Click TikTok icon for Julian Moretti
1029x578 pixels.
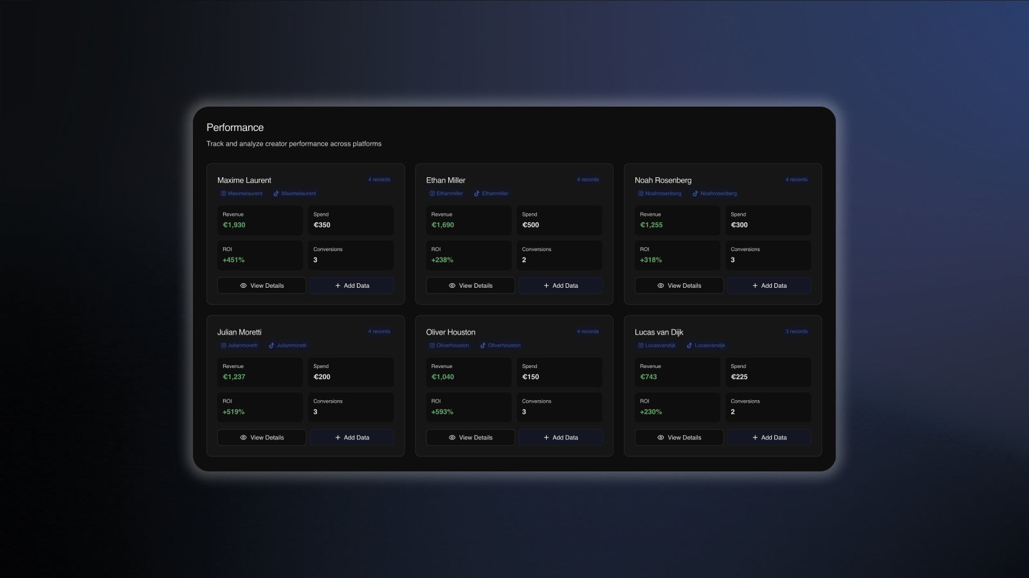click(x=271, y=346)
